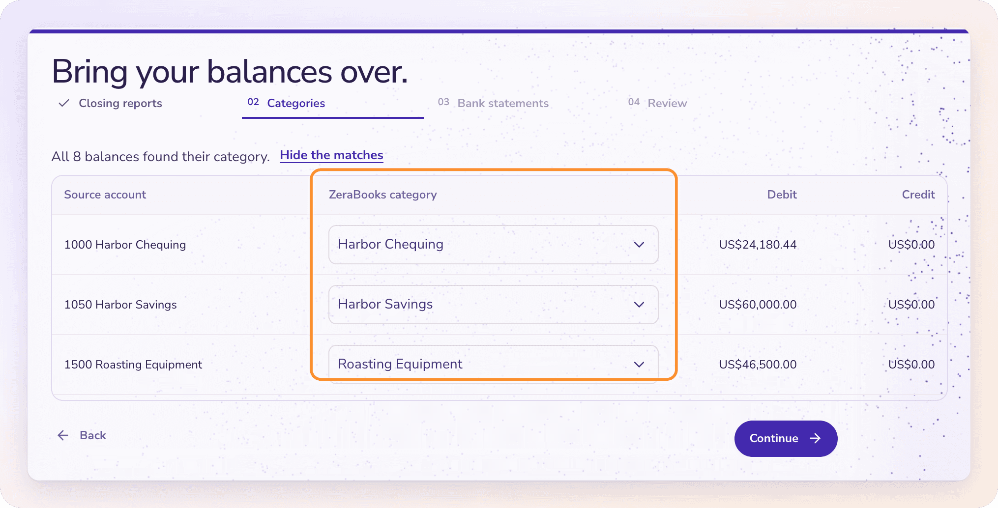Screen dimensions: 998x508
Task: Open the Harbor Chequing category dropdown
Action: coord(493,245)
